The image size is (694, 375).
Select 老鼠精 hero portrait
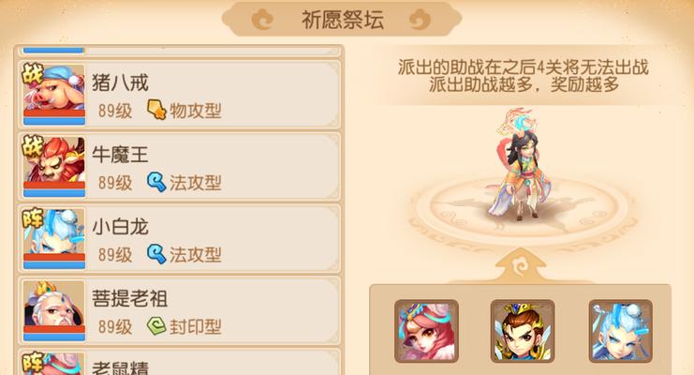pos(54,364)
